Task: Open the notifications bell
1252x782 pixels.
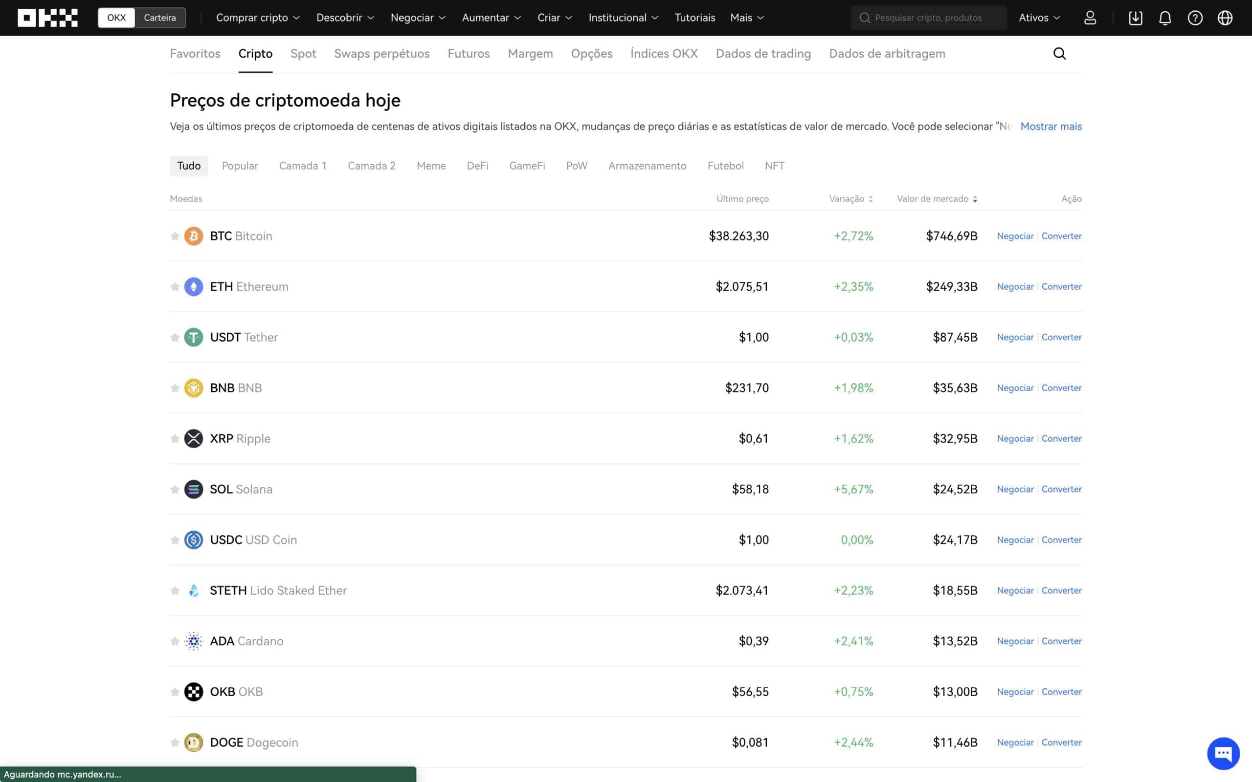Action: point(1165,18)
